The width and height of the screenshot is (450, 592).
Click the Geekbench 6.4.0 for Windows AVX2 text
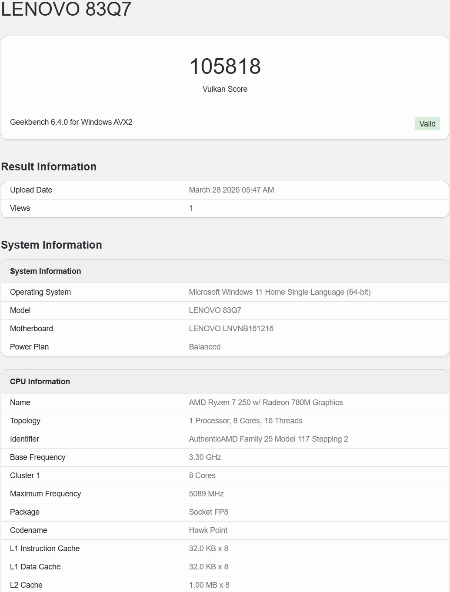point(71,122)
